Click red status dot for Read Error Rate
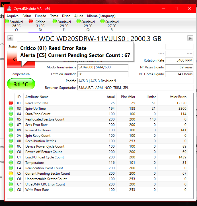Screen dimensions: 197x206 [11, 103]
